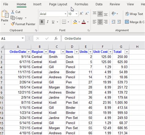The image size is (145, 135).
Task: Select column D header
Action: click(x=72, y=47)
